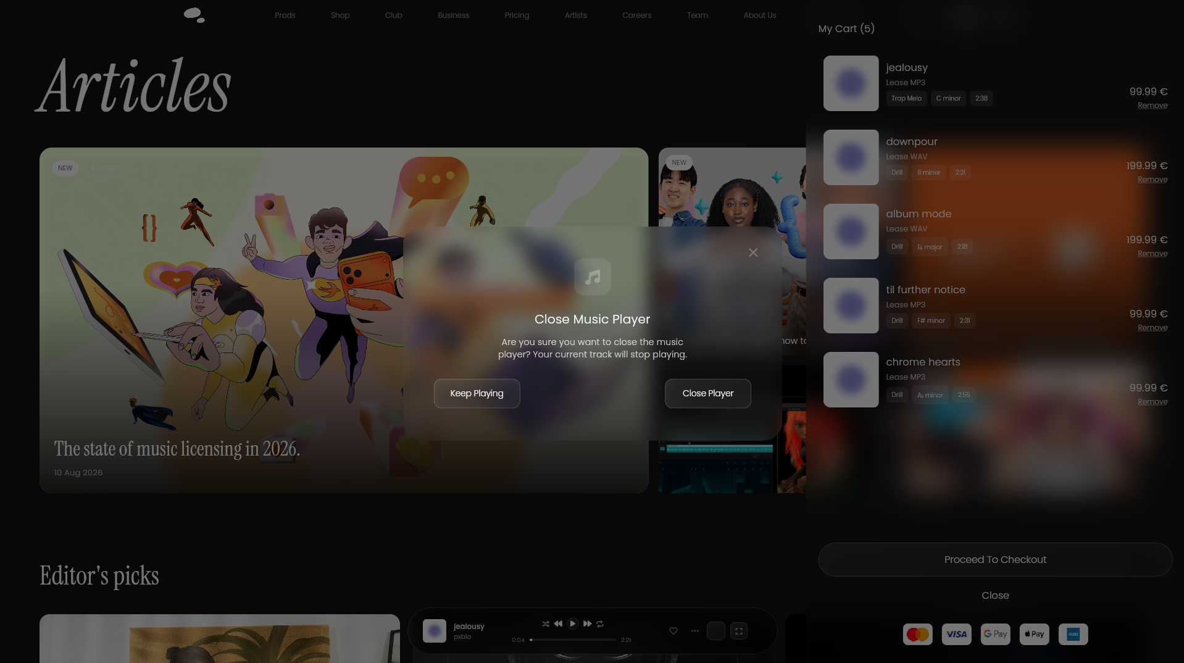
Task: Click the downpour cart item thumbnail
Action: coord(851,157)
